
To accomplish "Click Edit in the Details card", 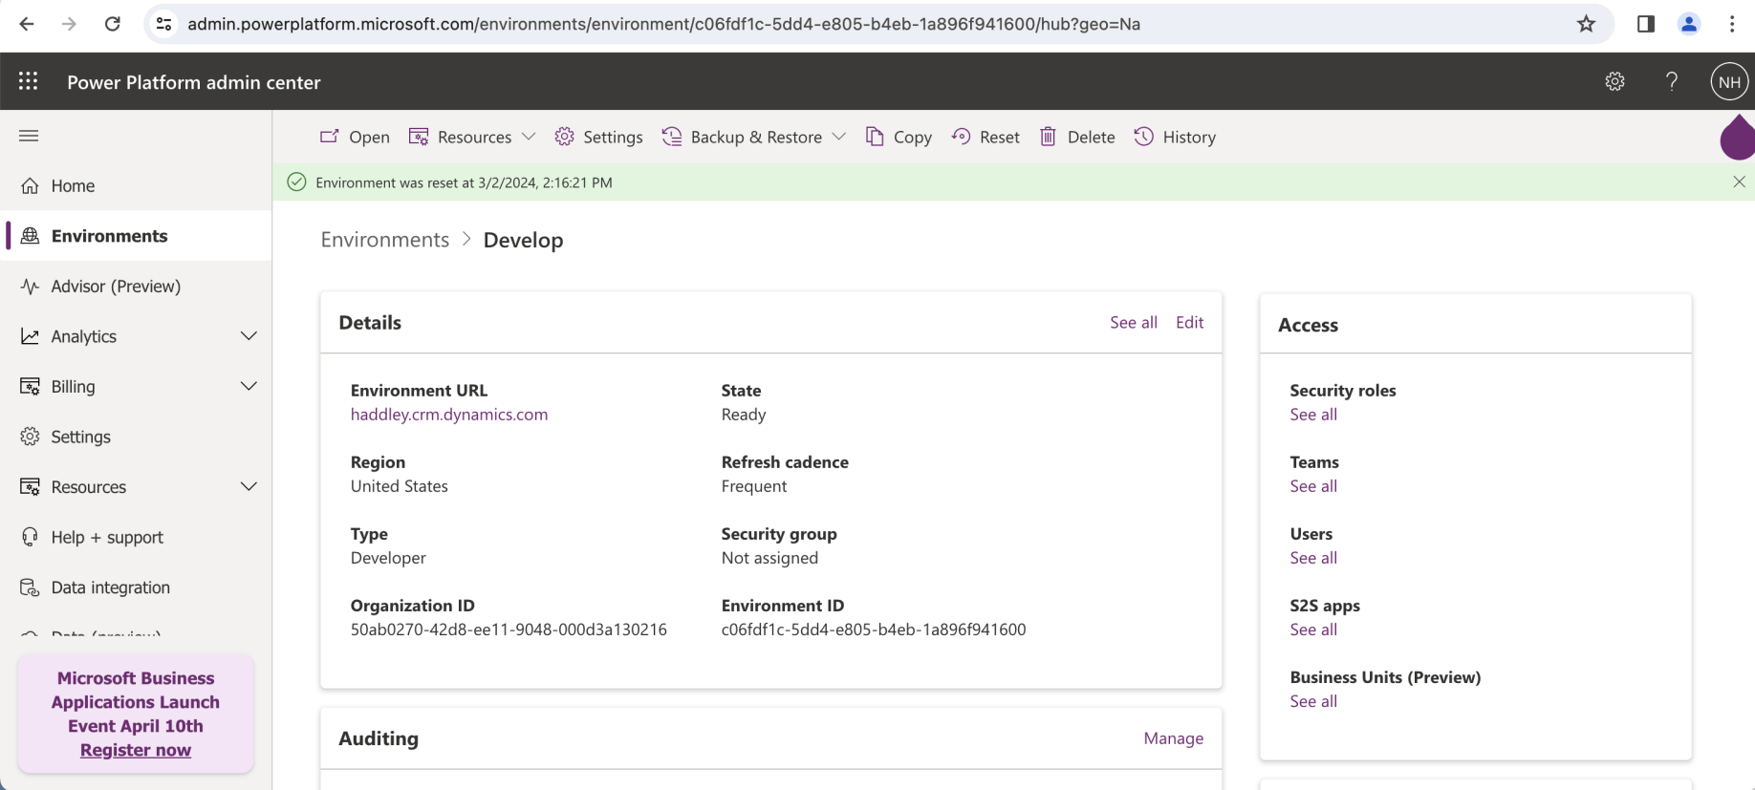I will point(1189,322).
